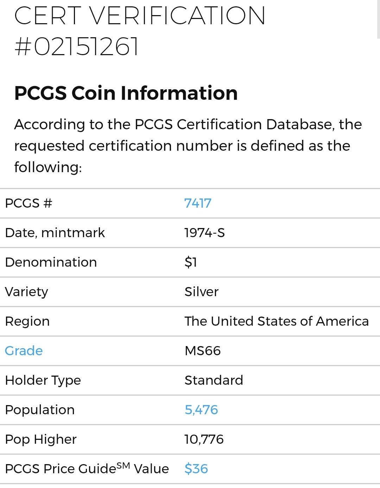Image resolution: width=380 pixels, height=488 pixels.
Task: Click the Date, mintmark row label
Action: (55, 233)
